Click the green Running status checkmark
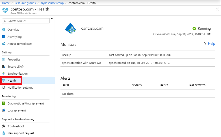The width and height of the screenshot is (221, 137). point(194,29)
